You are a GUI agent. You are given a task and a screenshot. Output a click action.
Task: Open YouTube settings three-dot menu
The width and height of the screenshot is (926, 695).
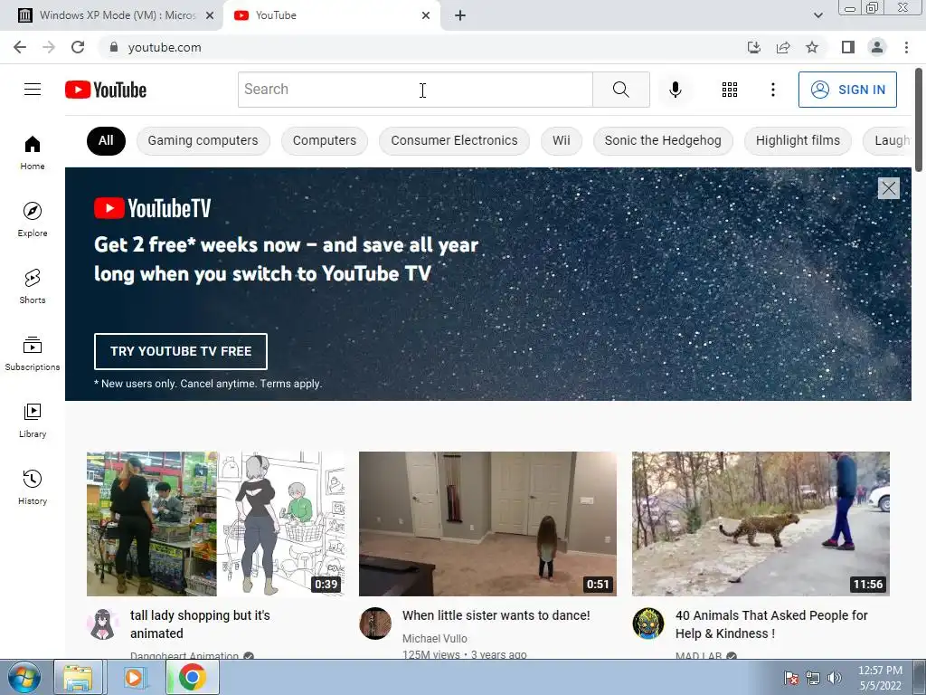pos(772,90)
